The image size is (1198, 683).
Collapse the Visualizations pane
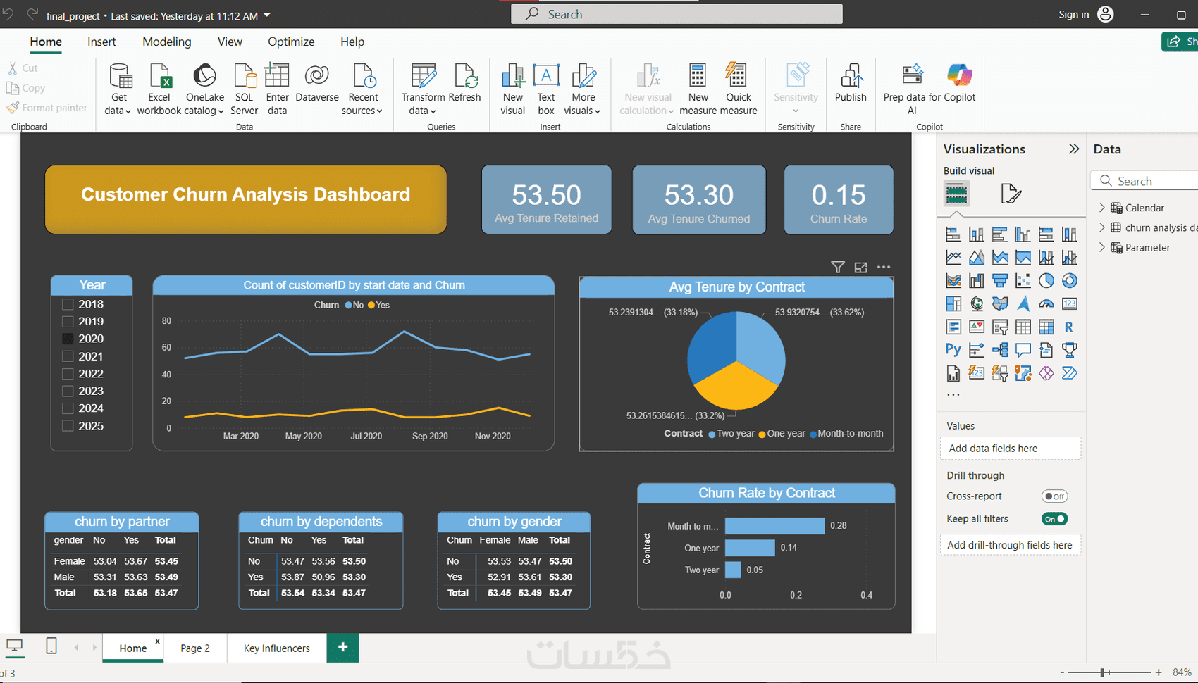1073,149
